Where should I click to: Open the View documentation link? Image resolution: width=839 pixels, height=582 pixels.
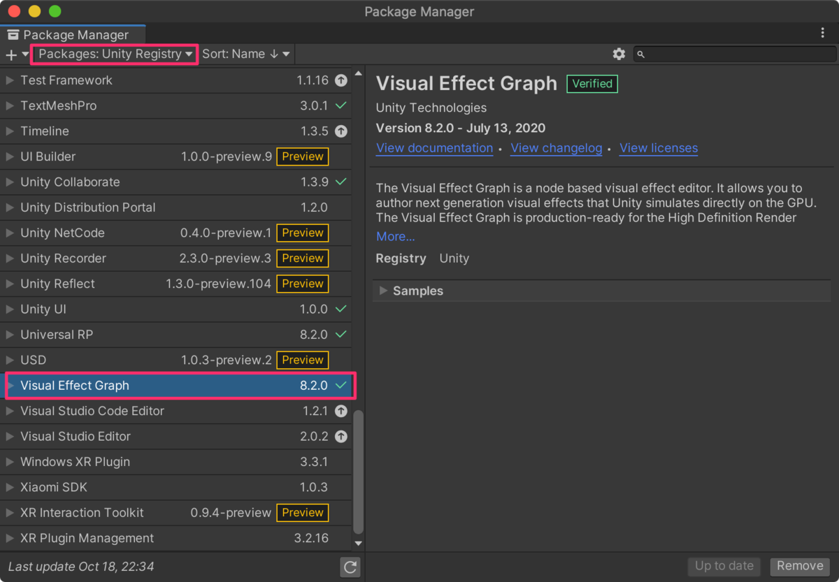pyautogui.click(x=434, y=148)
